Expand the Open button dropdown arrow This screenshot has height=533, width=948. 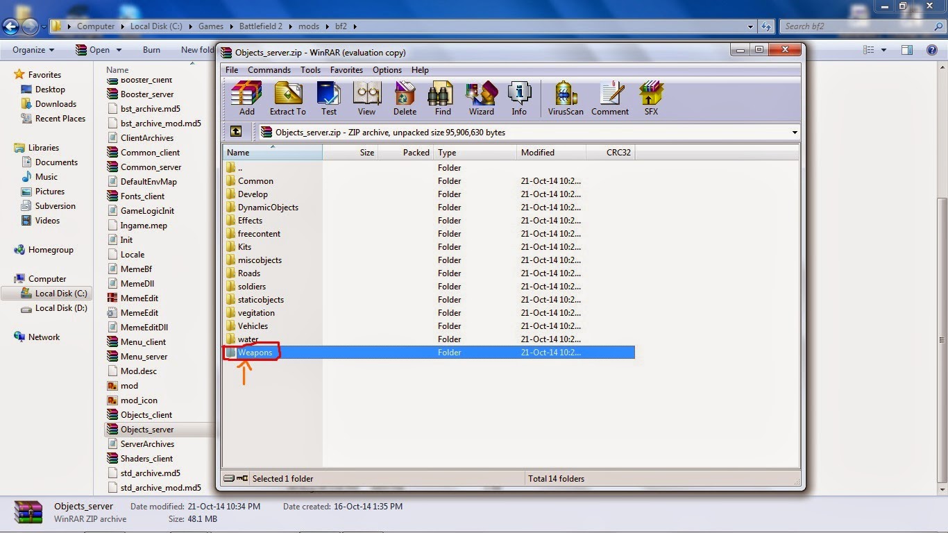pos(119,50)
